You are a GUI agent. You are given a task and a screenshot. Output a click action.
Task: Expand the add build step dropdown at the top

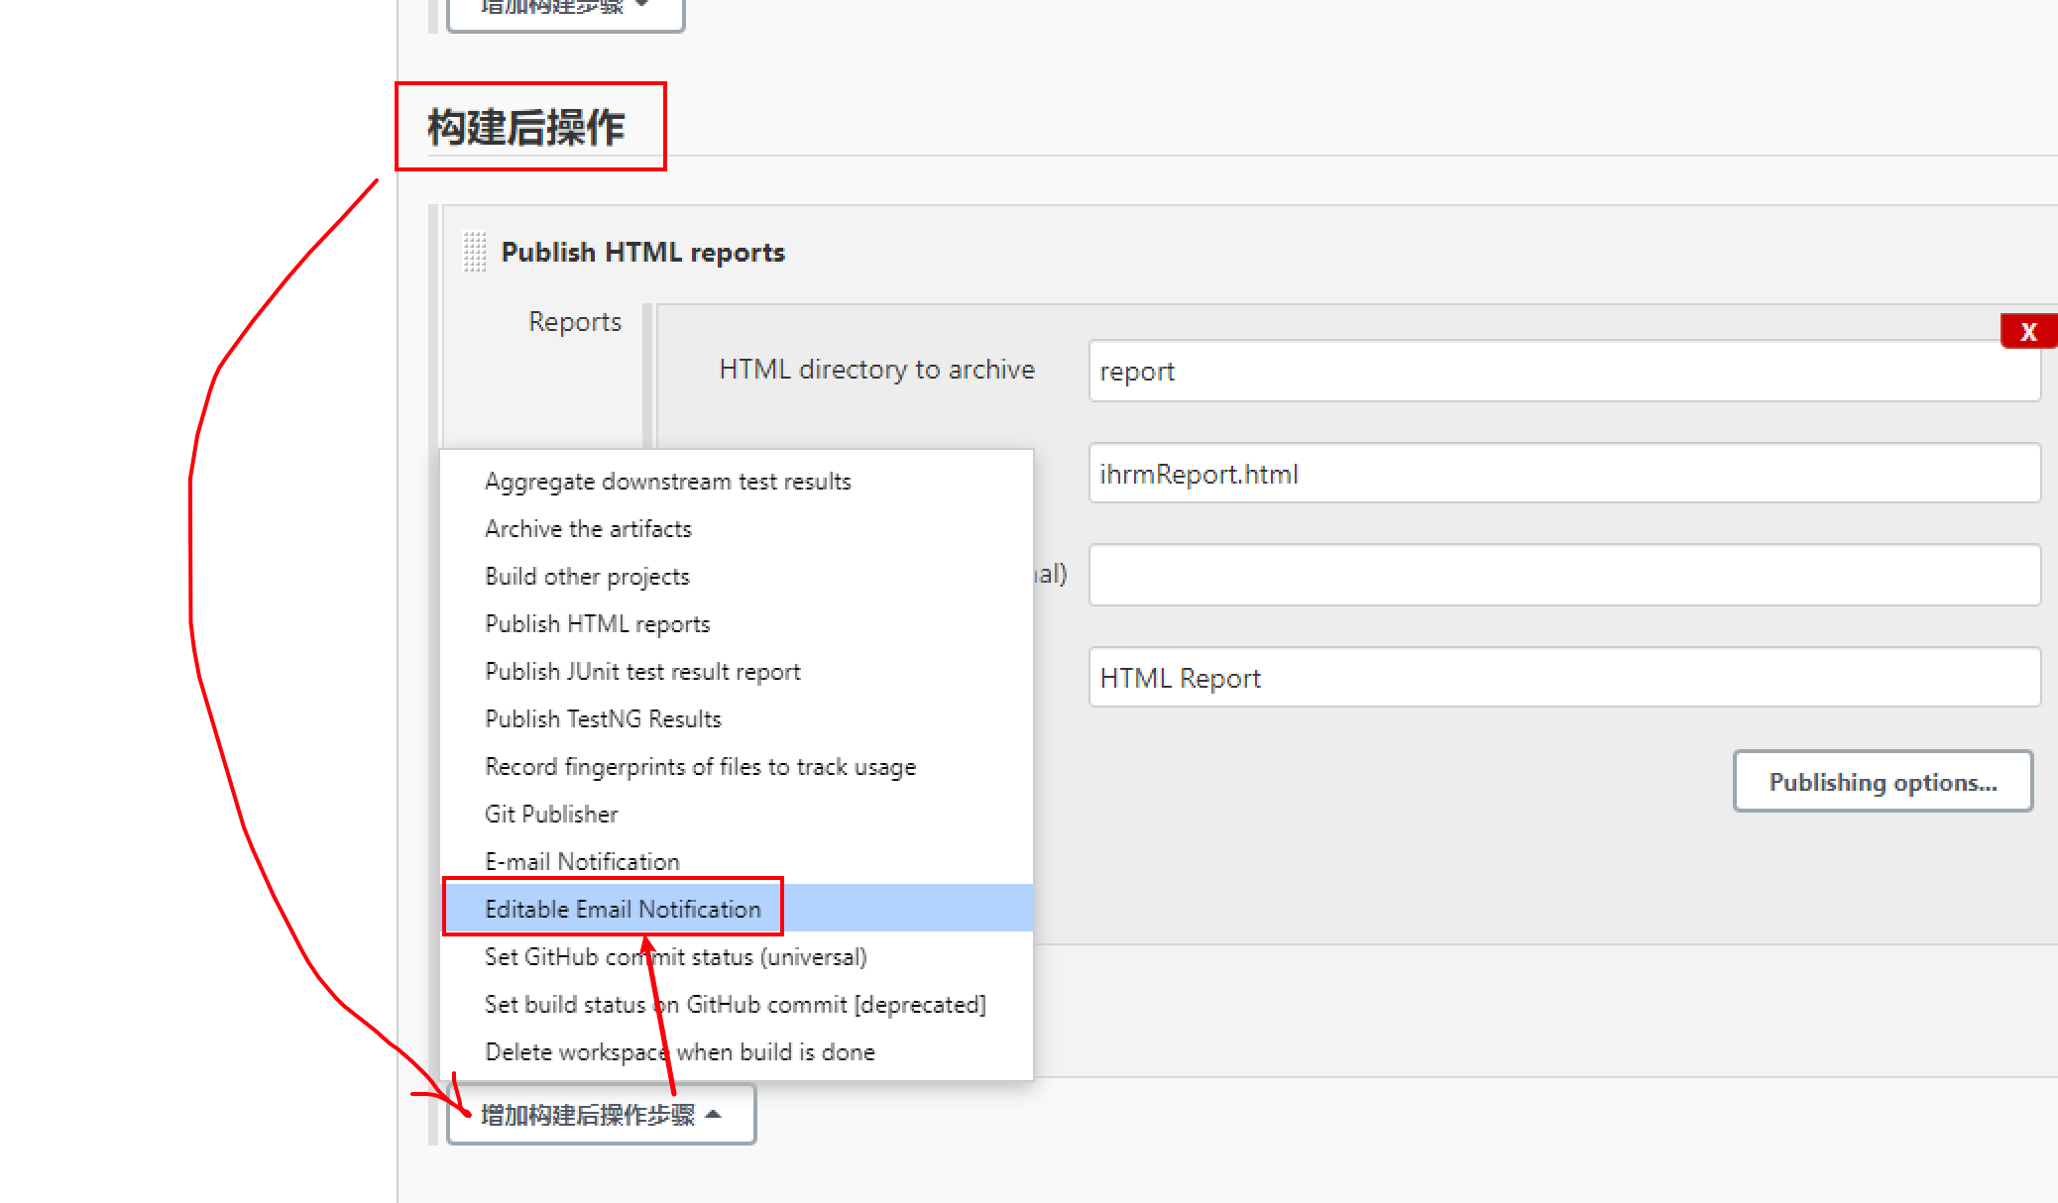click(565, 10)
